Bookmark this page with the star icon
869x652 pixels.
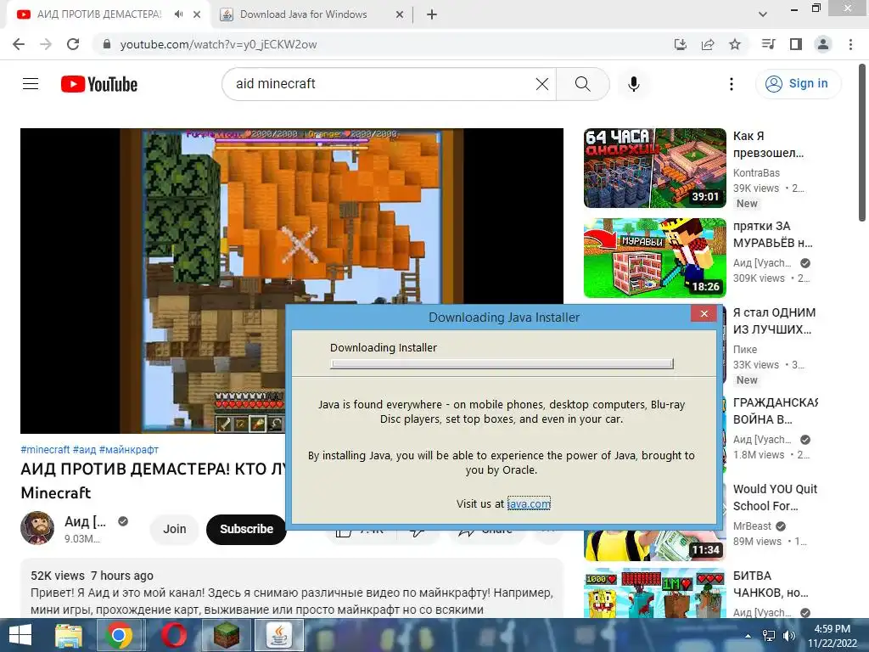point(735,44)
